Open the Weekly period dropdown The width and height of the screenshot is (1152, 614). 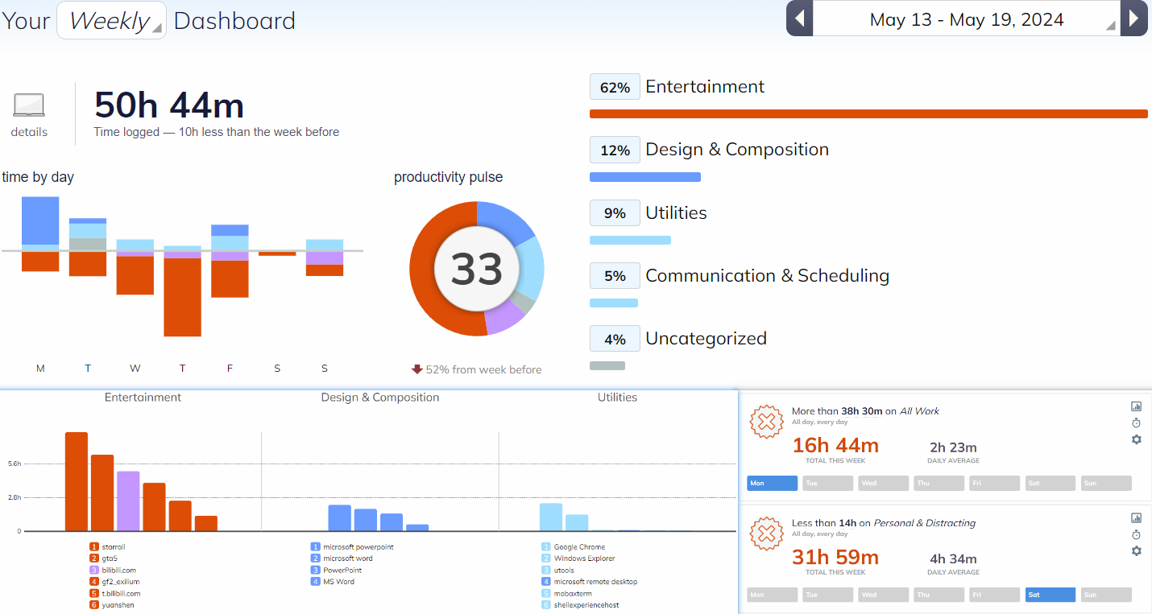click(111, 20)
